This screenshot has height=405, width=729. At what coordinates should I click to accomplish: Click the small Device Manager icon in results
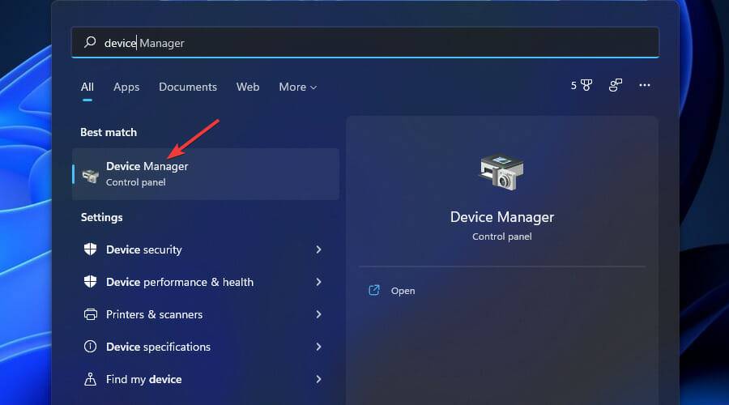(90, 176)
